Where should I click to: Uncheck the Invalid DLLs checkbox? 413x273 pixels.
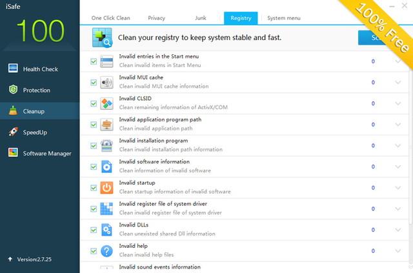[94, 230]
